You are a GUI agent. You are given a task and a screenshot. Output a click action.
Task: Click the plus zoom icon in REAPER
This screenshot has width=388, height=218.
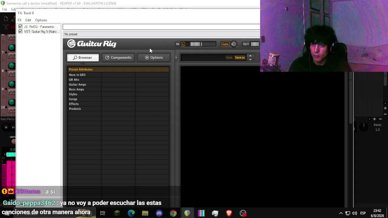374,119
